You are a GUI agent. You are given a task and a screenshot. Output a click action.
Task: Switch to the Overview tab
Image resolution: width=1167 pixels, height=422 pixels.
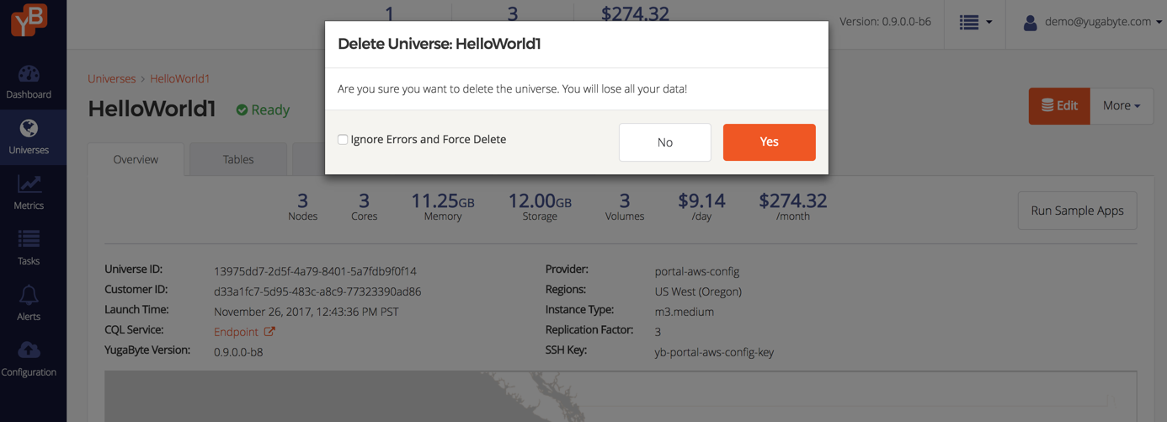click(x=136, y=159)
